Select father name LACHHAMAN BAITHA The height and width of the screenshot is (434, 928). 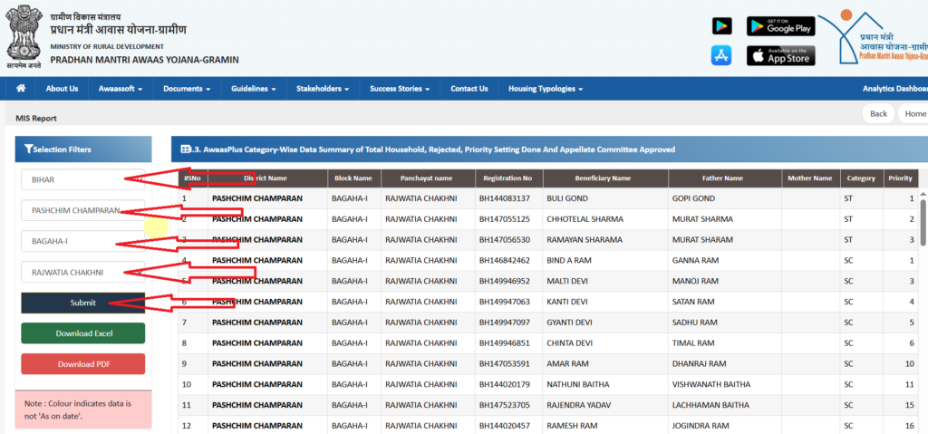tap(710, 406)
